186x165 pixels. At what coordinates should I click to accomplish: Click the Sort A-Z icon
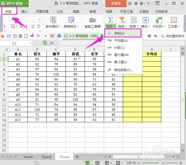pos(134,20)
